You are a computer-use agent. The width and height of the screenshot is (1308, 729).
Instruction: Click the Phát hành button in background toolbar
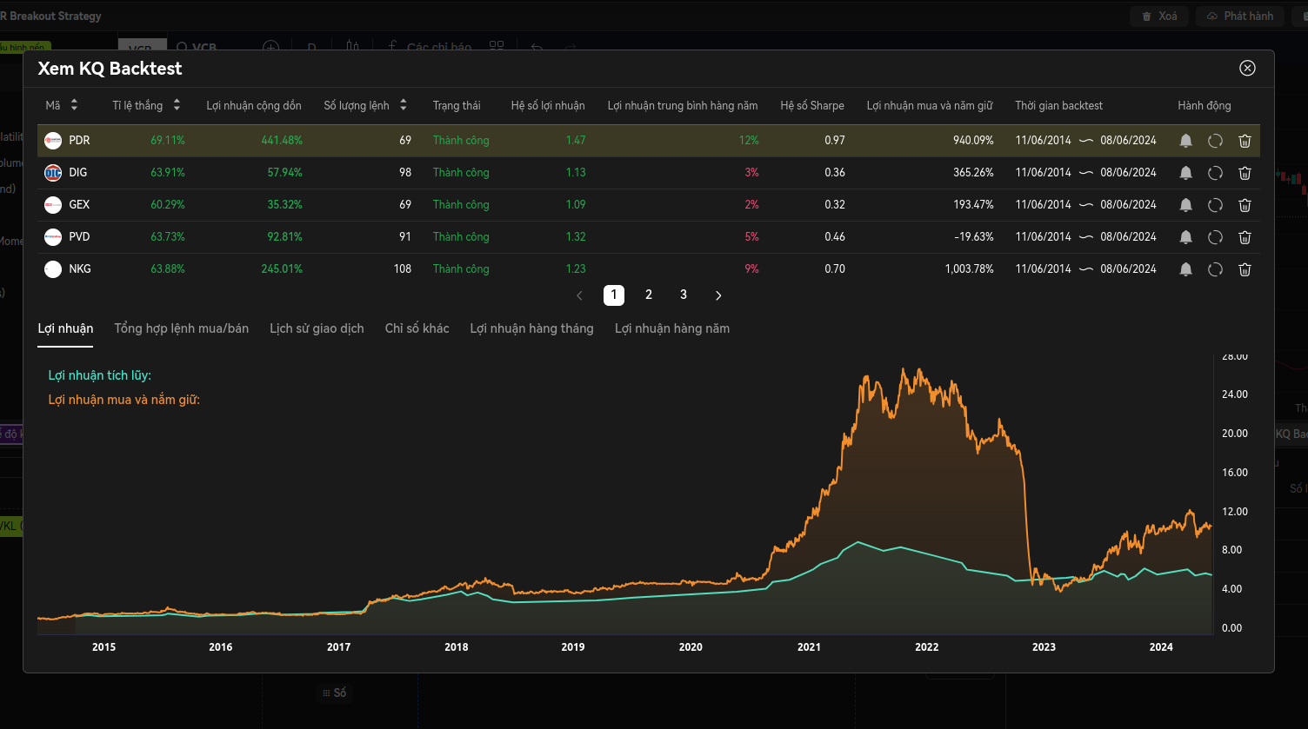pyautogui.click(x=1239, y=16)
